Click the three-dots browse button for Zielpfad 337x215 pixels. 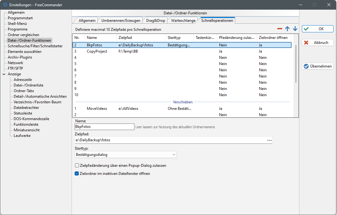[x=269, y=140]
